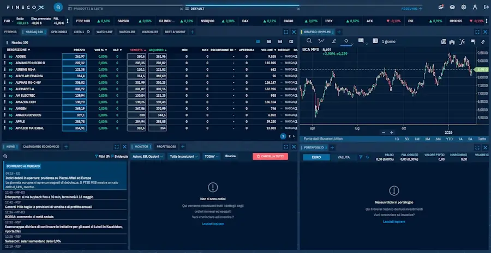Open settings gear icon in header
This screenshot has height=253, width=491.
point(464,7)
